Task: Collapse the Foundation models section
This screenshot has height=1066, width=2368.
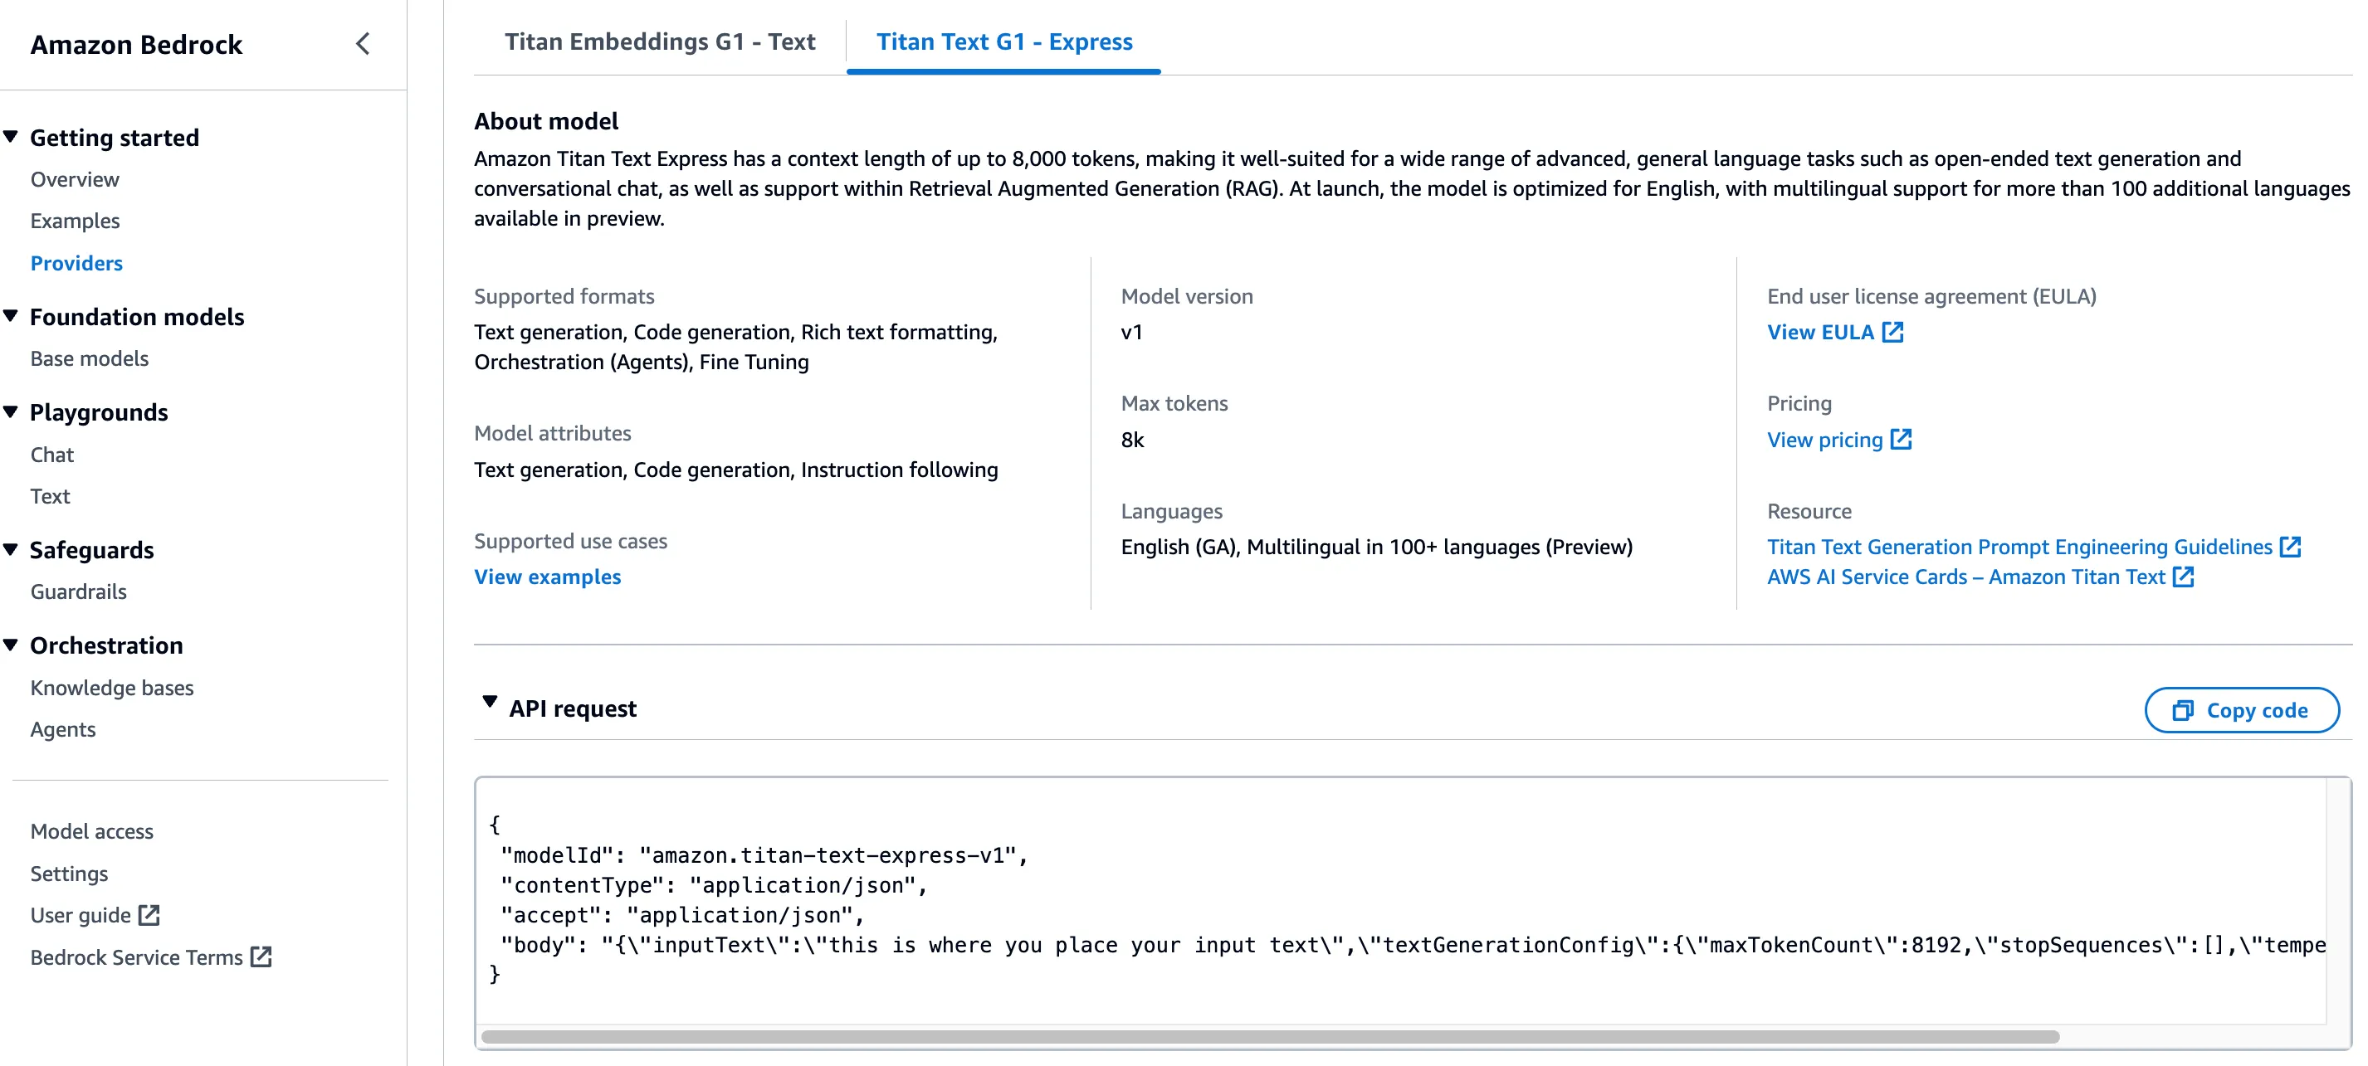Action: 11,316
